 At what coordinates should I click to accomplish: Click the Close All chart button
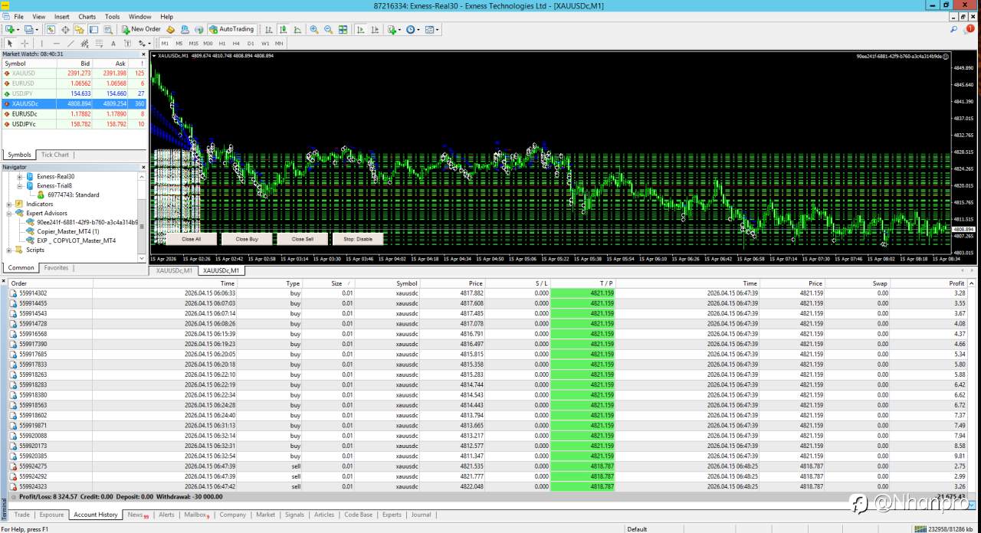coord(192,239)
